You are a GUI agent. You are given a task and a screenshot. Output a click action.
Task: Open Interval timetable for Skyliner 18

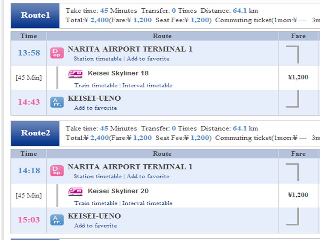pos(147,85)
